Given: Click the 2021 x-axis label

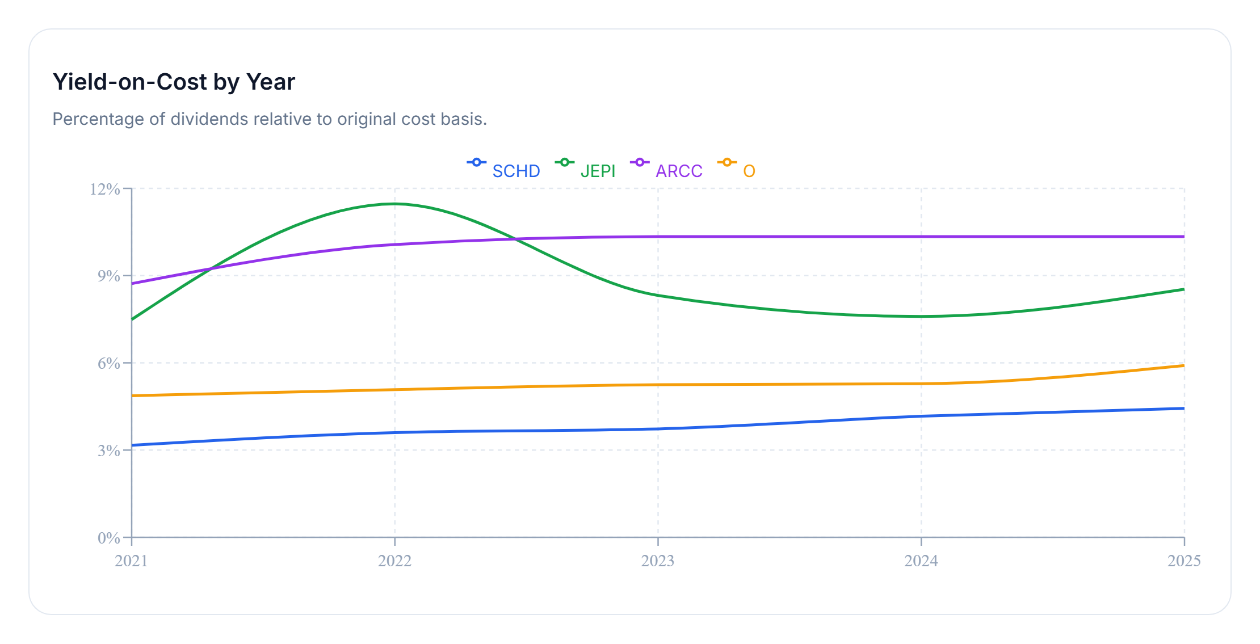Looking at the screenshot, I should click(x=131, y=561).
